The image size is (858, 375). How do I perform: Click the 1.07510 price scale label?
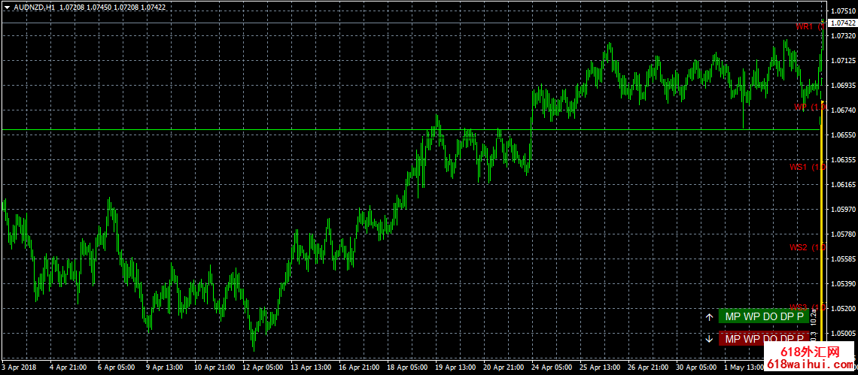(x=842, y=11)
